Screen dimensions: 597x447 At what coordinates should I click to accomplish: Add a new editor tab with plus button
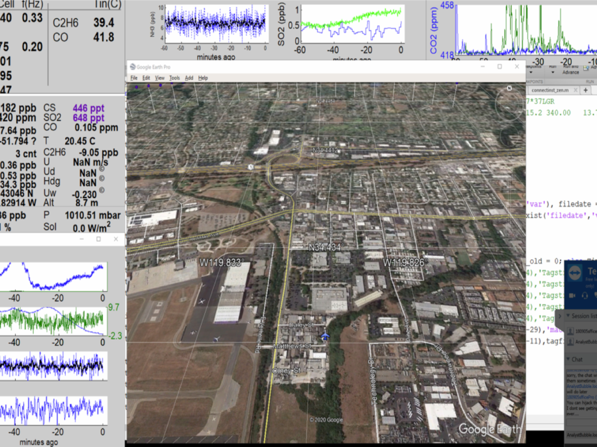(x=586, y=90)
